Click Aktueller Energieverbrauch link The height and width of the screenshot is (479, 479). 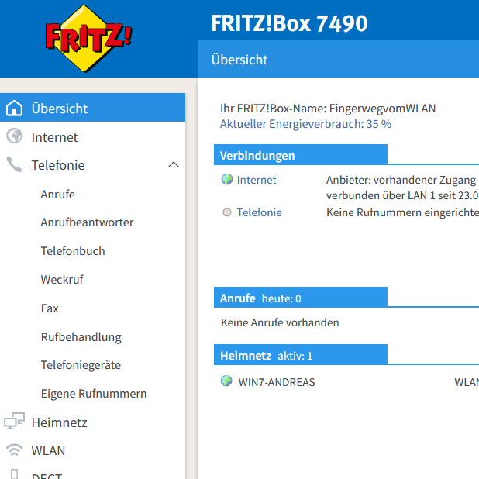[305, 124]
